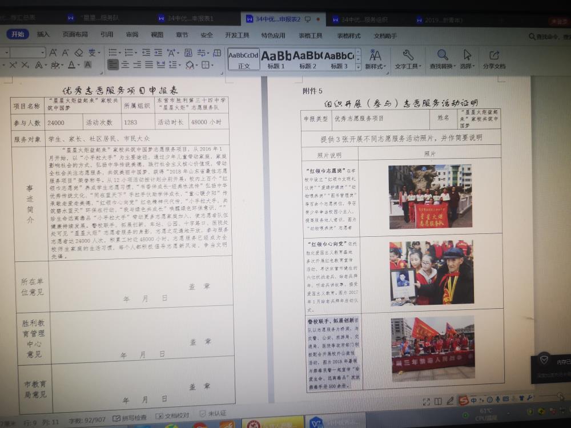
Task: Toggle 拼写检查 spell check
Action: pyautogui.click(x=130, y=417)
